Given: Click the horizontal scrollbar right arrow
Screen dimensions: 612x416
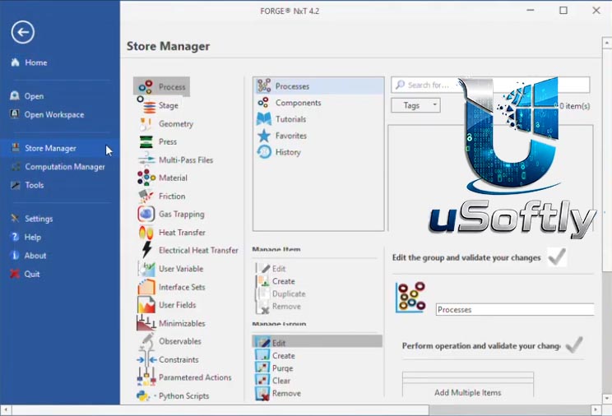Looking at the screenshot, I should pyautogui.click(x=596, y=409).
